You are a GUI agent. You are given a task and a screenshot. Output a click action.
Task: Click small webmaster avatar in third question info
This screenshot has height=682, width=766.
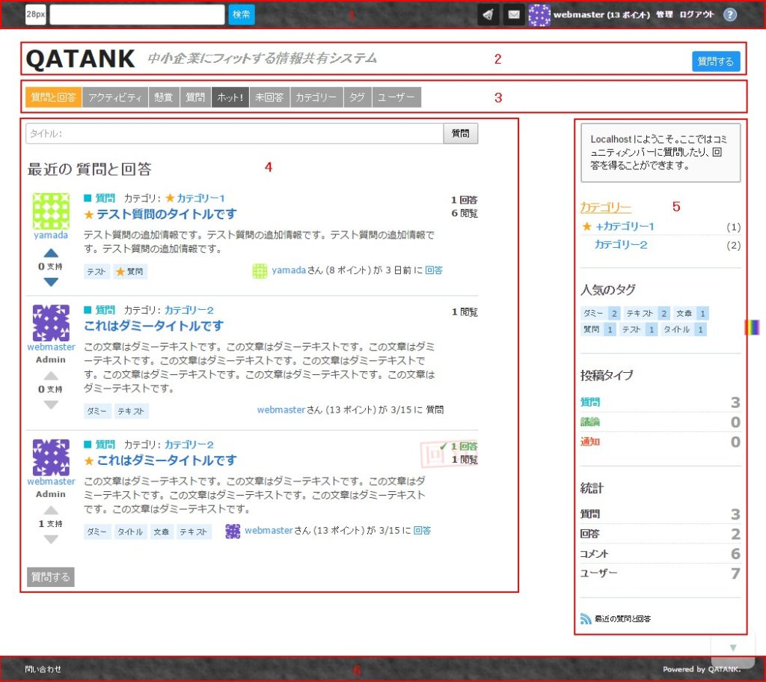[233, 531]
